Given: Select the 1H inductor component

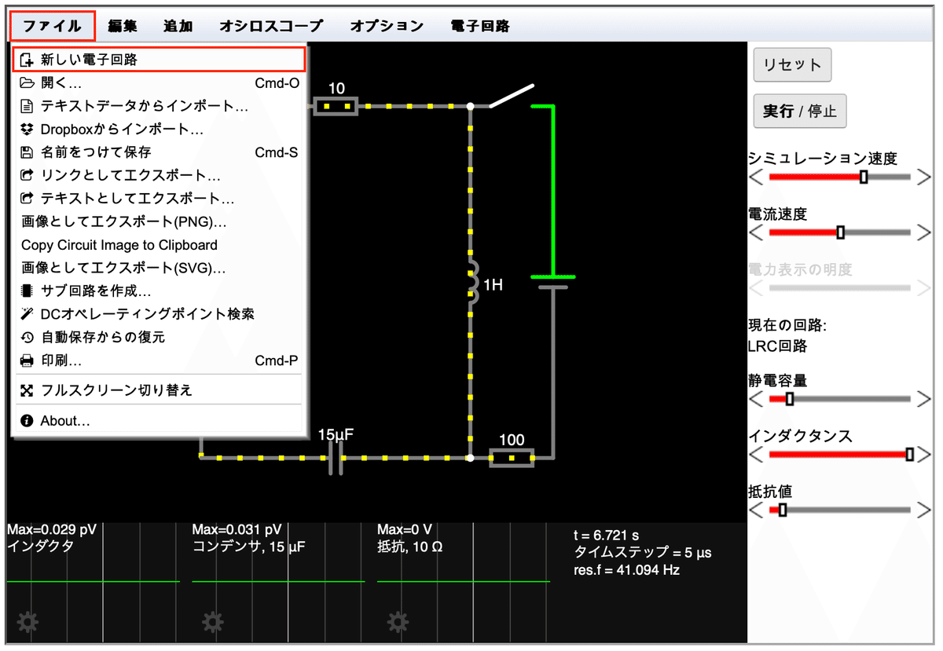Looking at the screenshot, I should tap(472, 283).
